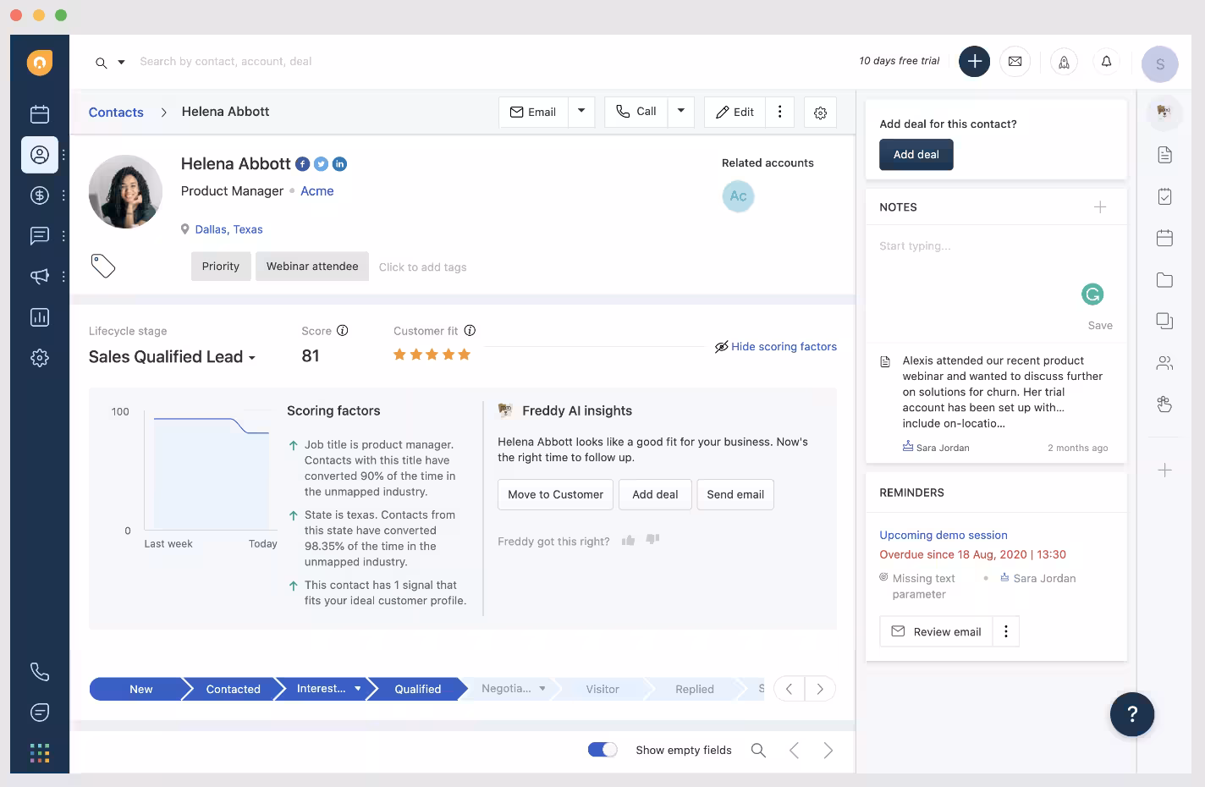
Task: Open the Sales Qualified Lead lifecycle dropdown
Action: click(172, 357)
